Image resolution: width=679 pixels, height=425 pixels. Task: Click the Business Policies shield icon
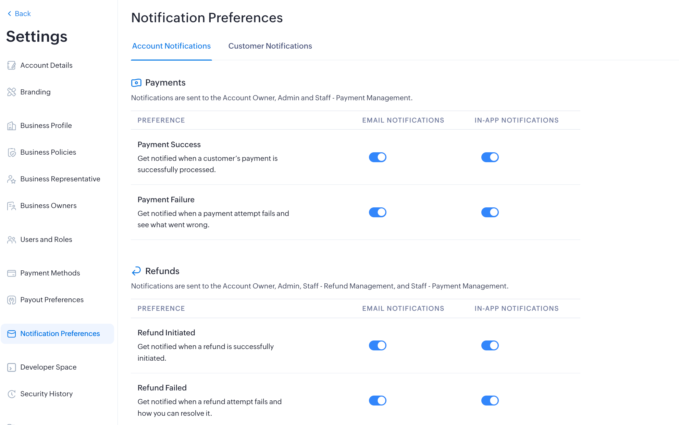pyautogui.click(x=12, y=152)
